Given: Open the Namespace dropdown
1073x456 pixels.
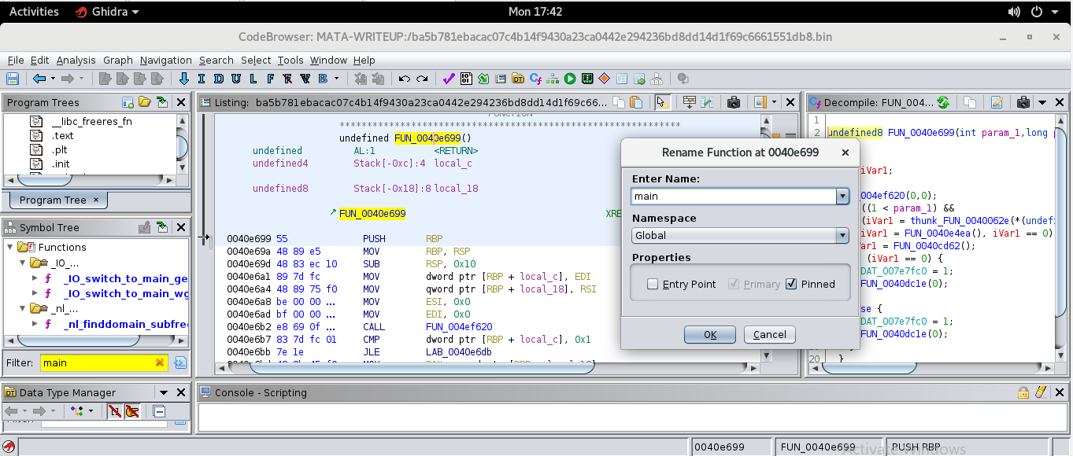Looking at the screenshot, I should coord(842,235).
